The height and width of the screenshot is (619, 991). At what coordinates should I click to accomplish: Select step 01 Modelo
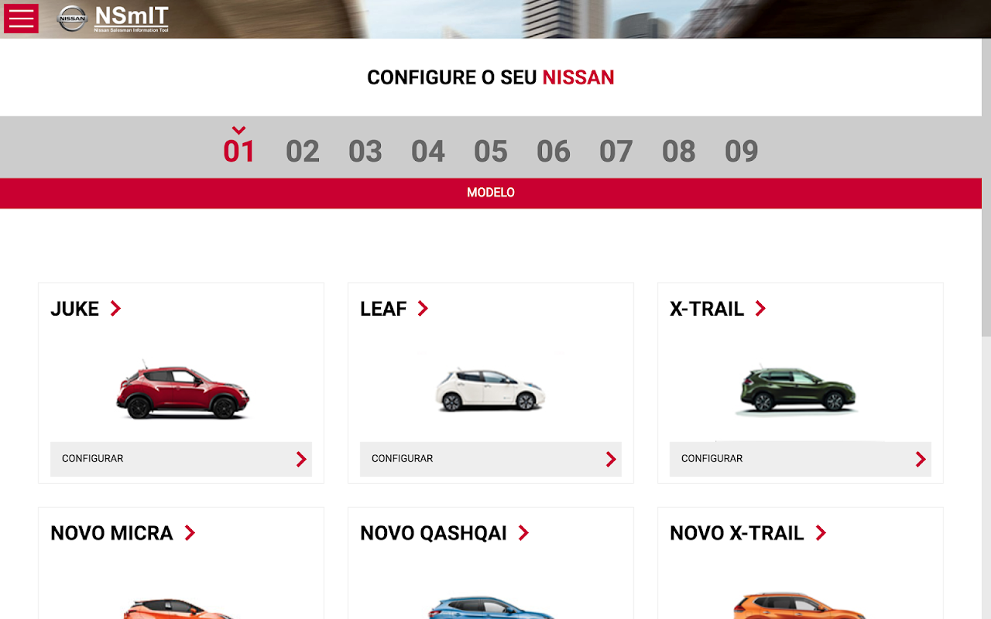click(x=239, y=151)
